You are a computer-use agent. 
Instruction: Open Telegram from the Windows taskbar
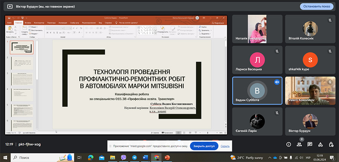pos(134,157)
